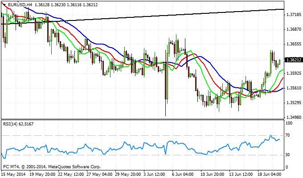303x178 pixels.
Task: Click the RSI(14) 62.5167 indicator label
Action: tap(18, 124)
